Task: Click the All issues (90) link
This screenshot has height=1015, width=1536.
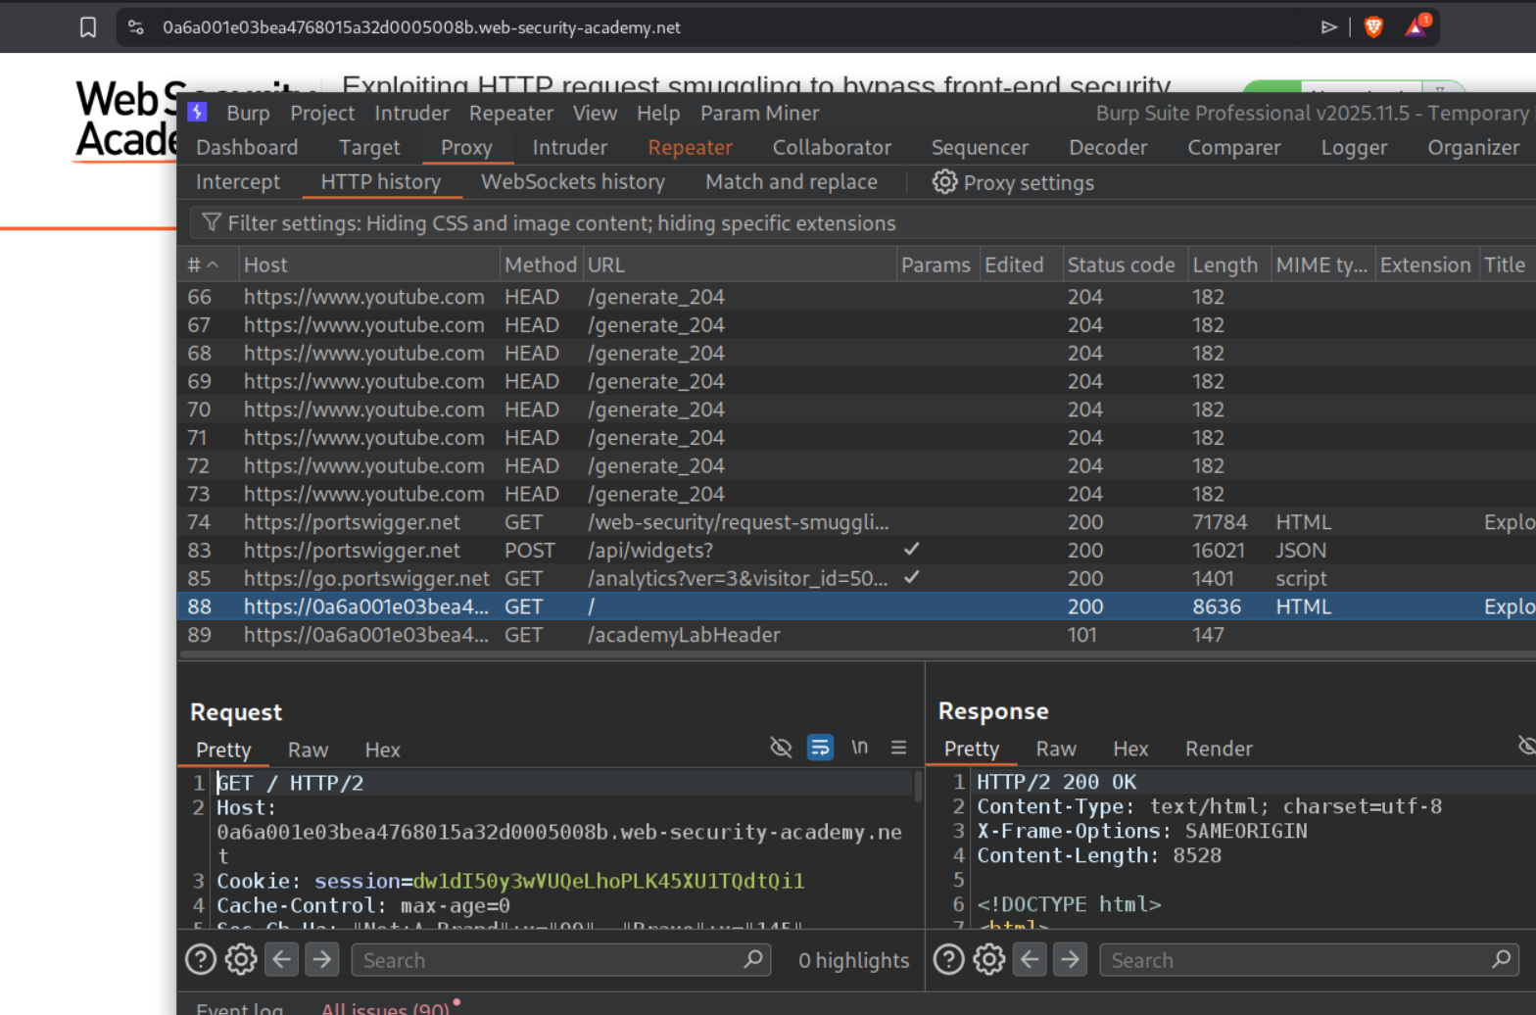Action: 385,1008
